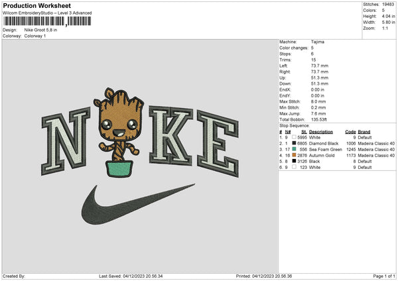Select the 'Sea Foam Green' description
Image resolution: width=398 pixels, height=281 pixels.
click(326, 149)
